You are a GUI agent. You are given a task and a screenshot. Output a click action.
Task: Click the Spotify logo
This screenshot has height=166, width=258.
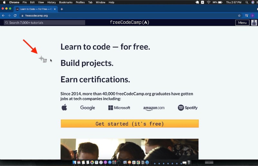[188, 108]
